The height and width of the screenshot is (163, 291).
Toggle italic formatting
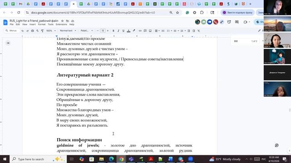[118, 31]
